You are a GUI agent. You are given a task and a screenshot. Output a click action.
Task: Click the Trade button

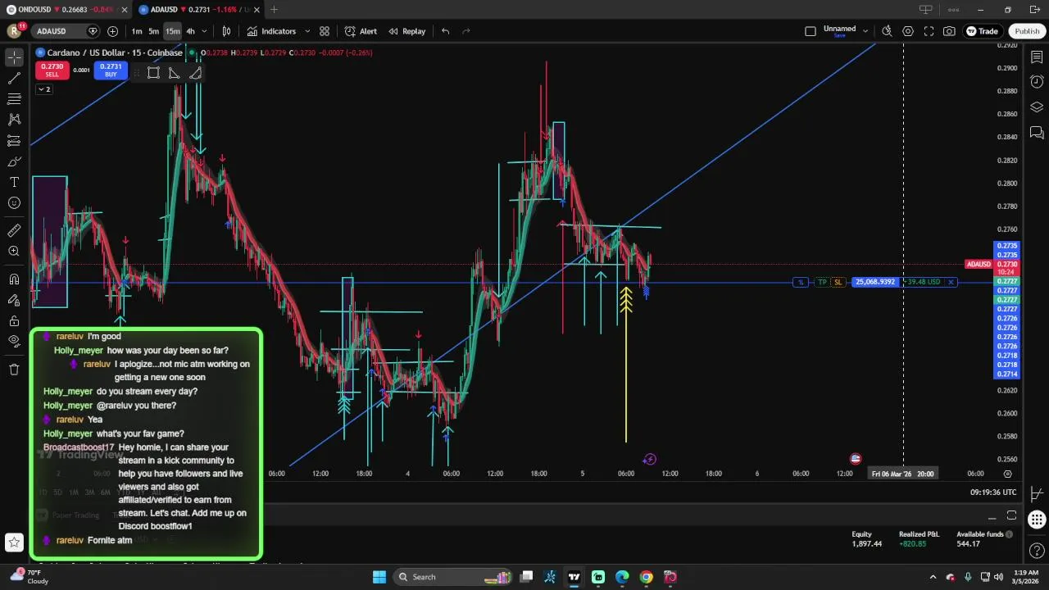click(x=982, y=31)
